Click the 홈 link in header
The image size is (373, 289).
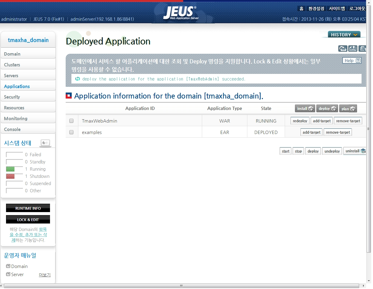(x=301, y=8)
